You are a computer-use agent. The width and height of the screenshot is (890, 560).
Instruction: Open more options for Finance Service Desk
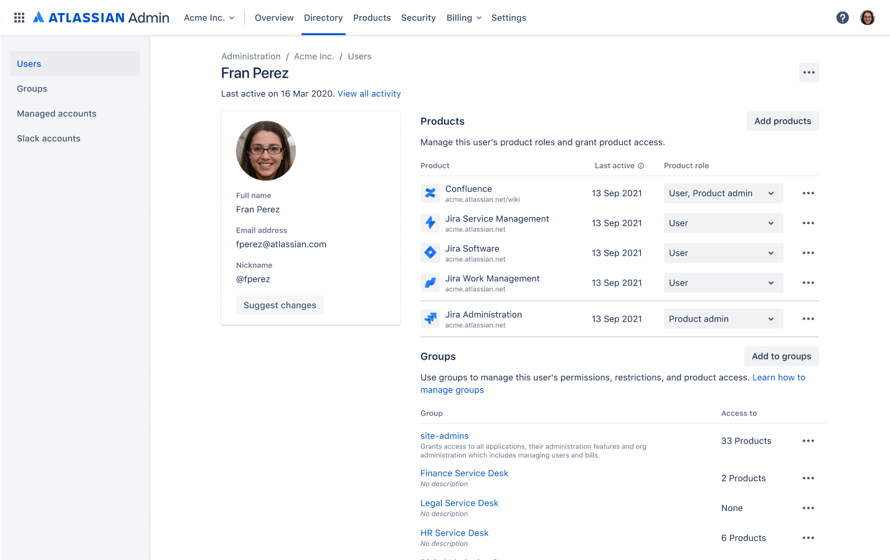coord(808,478)
